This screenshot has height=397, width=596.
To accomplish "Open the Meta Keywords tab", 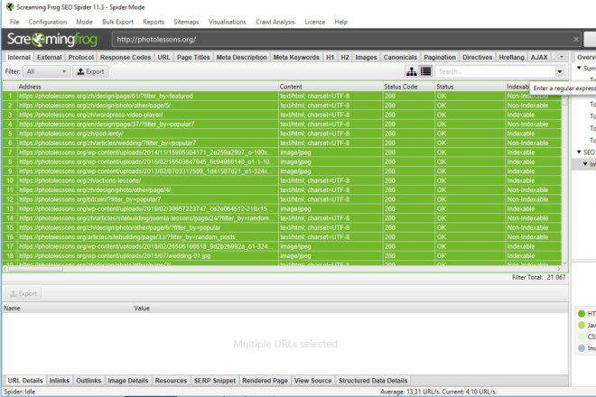I will (x=296, y=57).
